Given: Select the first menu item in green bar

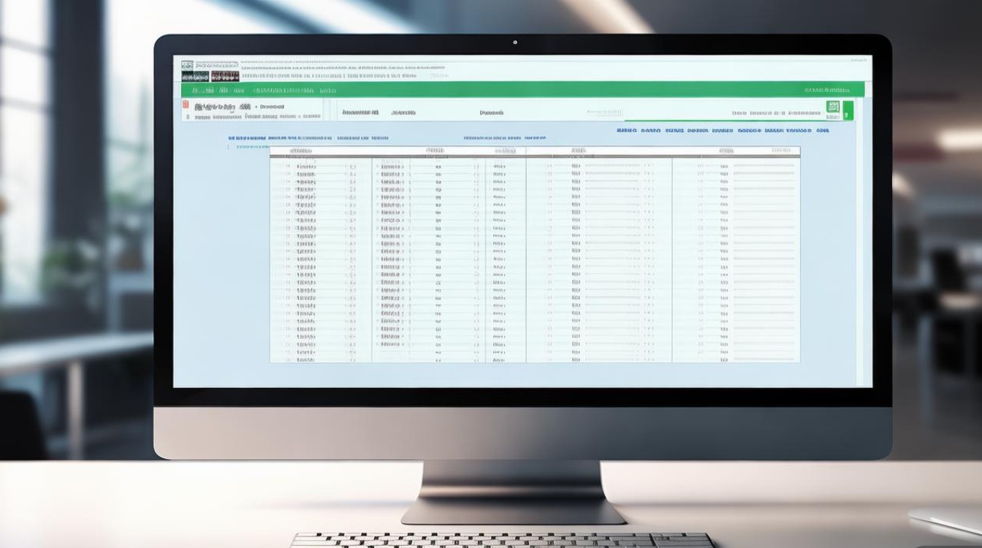Looking at the screenshot, I should tap(196, 91).
